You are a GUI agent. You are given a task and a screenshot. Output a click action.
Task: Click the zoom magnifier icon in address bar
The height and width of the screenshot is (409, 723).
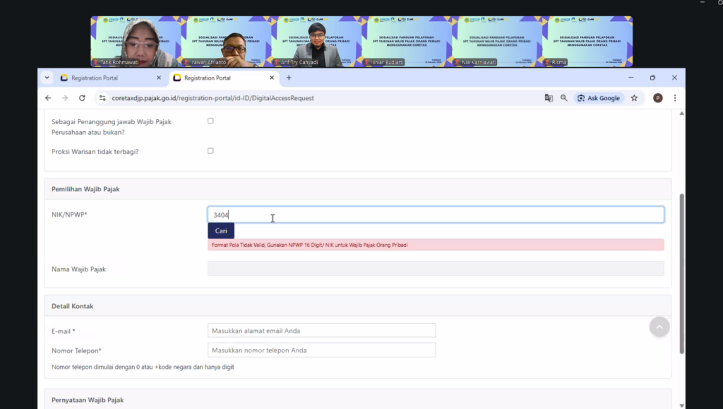click(564, 98)
